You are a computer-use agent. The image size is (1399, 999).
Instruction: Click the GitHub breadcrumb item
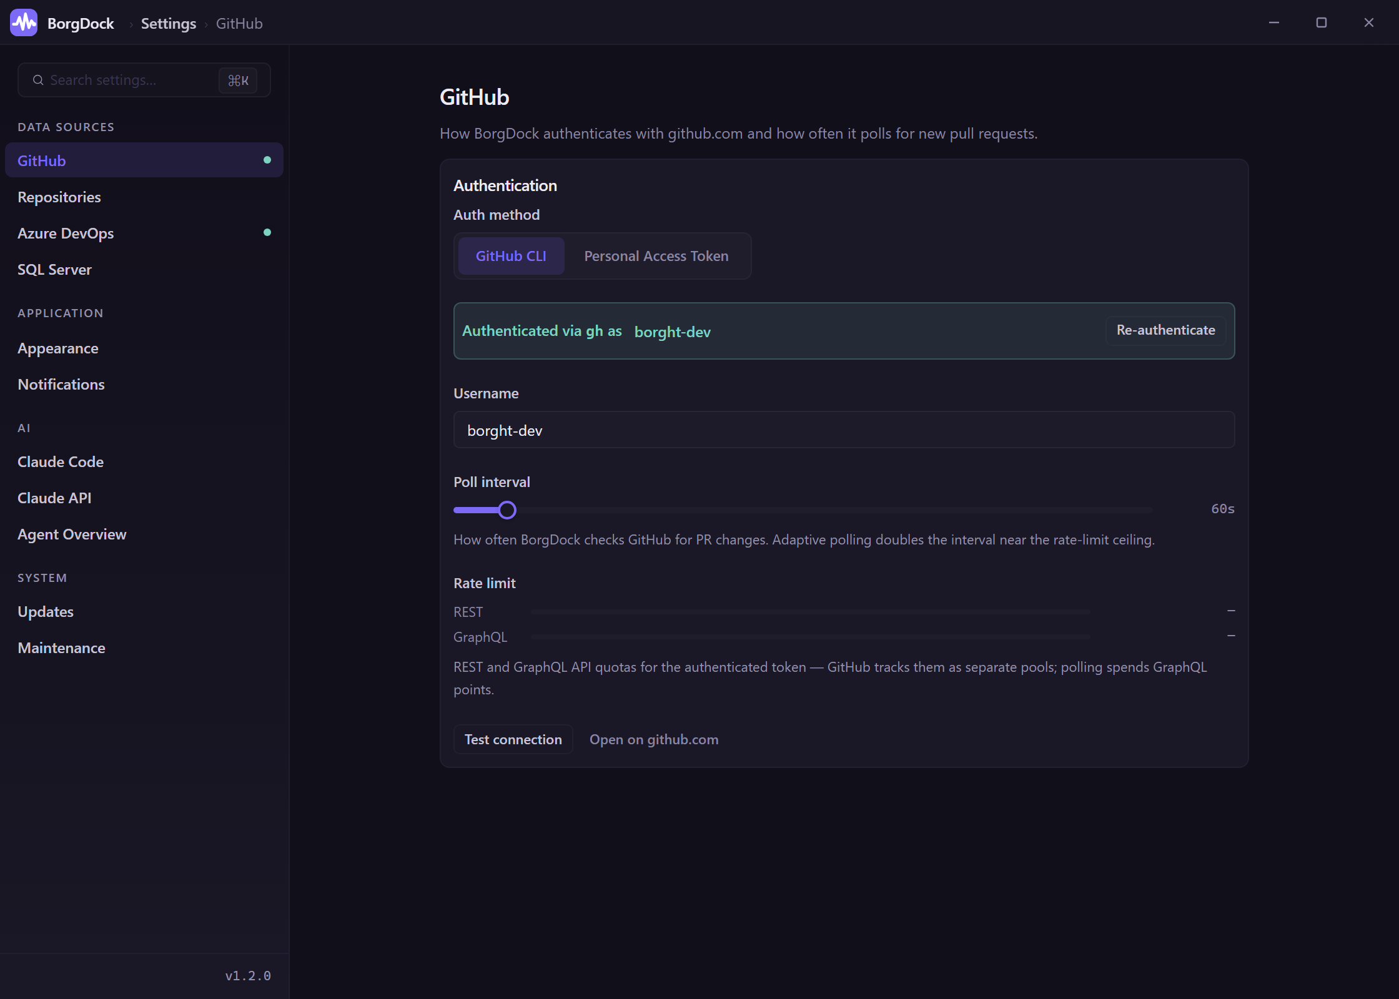point(239,24)
